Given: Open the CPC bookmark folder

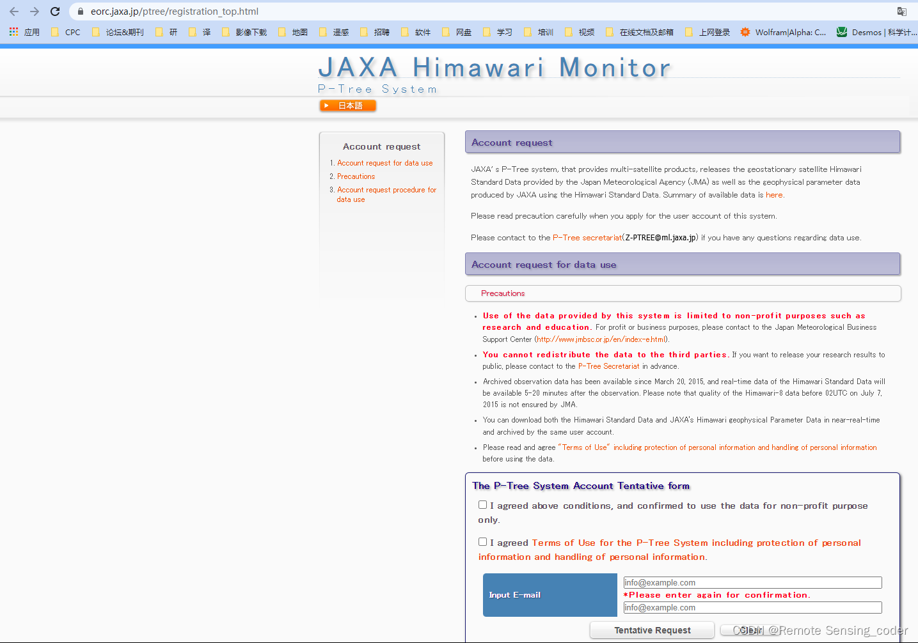Looking at the screenshot, I should click(66, 32).
